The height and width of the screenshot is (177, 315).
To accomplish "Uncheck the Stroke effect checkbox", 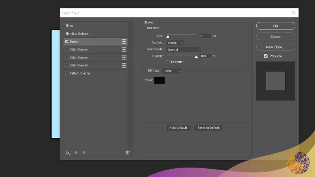I will [x=67, y=42].
